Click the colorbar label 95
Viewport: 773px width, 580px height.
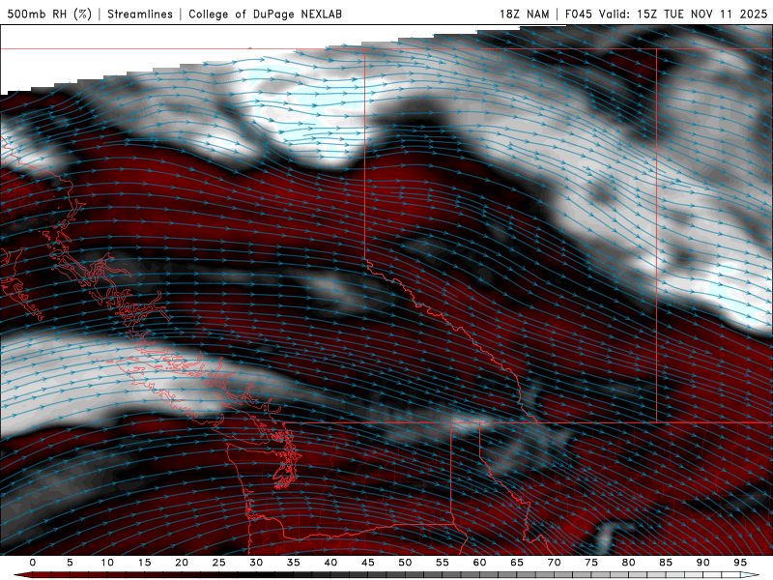pos(740,563)
